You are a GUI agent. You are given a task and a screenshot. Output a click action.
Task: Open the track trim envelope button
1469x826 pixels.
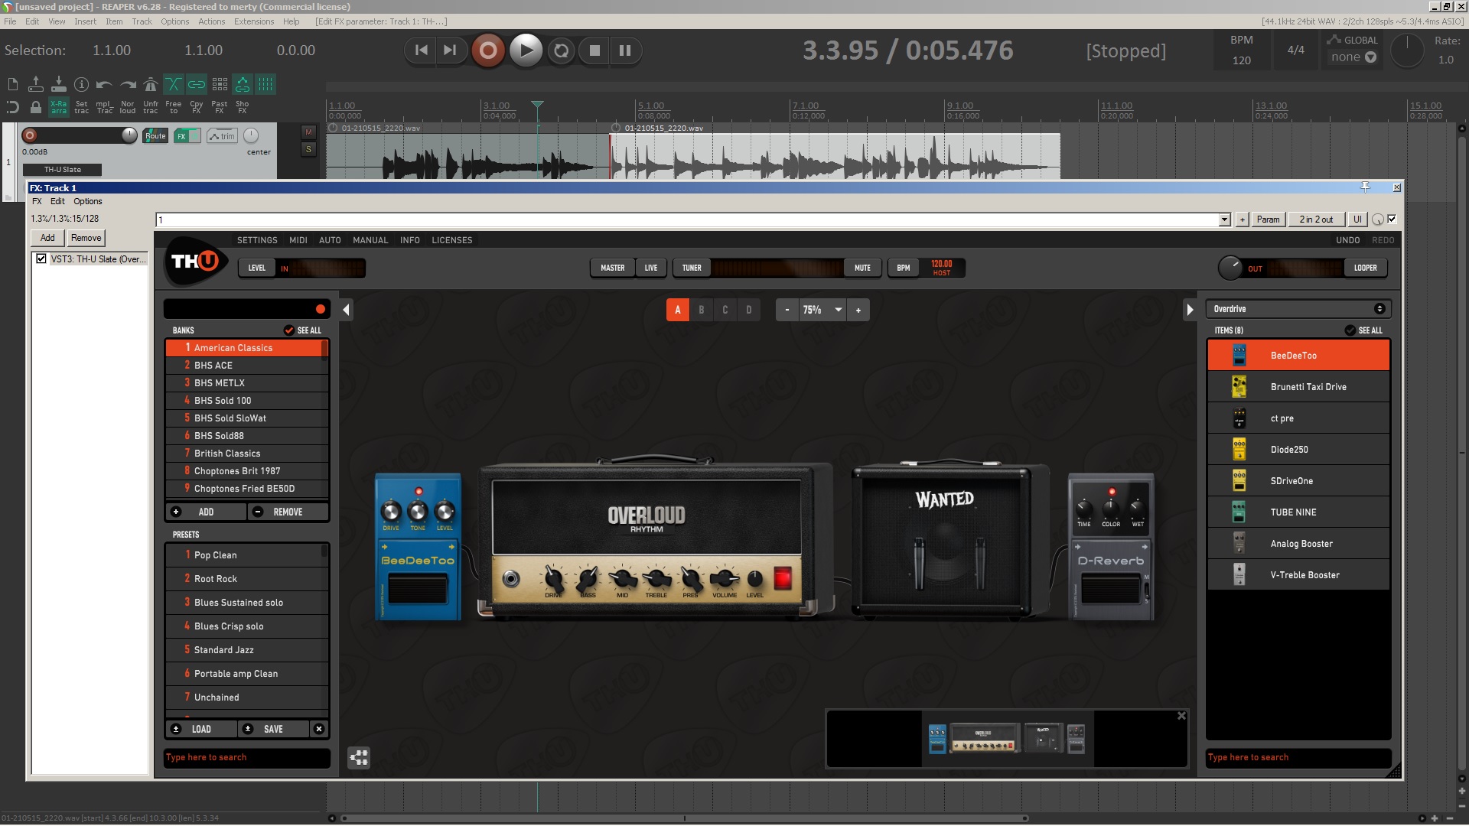(223, 136)
